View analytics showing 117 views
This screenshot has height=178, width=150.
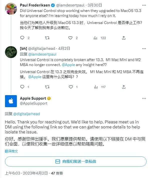pos(100,87)
